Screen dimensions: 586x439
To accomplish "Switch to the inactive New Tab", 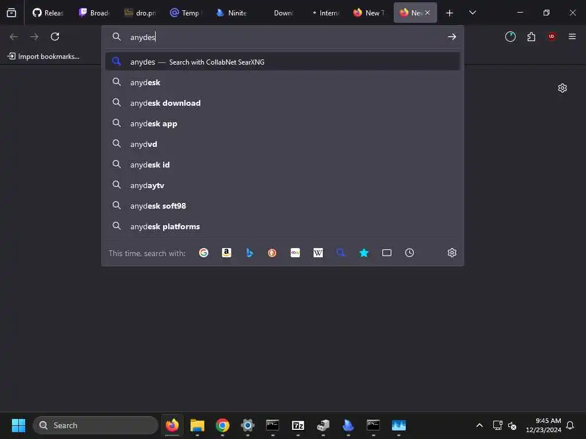I will point(369,13).
